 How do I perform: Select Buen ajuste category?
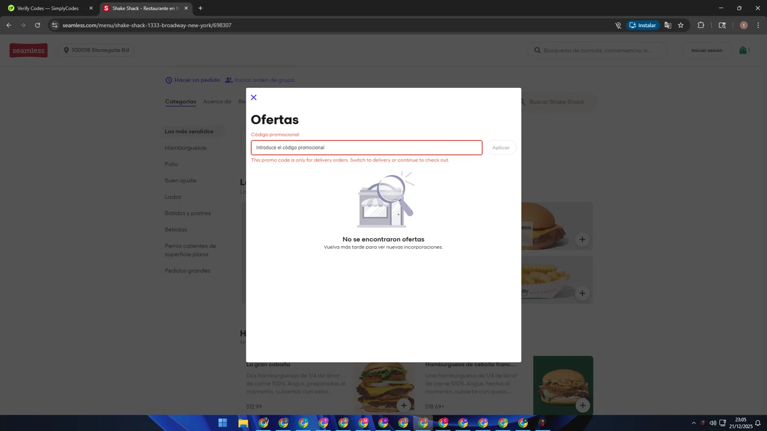click(x=181, y=180)
